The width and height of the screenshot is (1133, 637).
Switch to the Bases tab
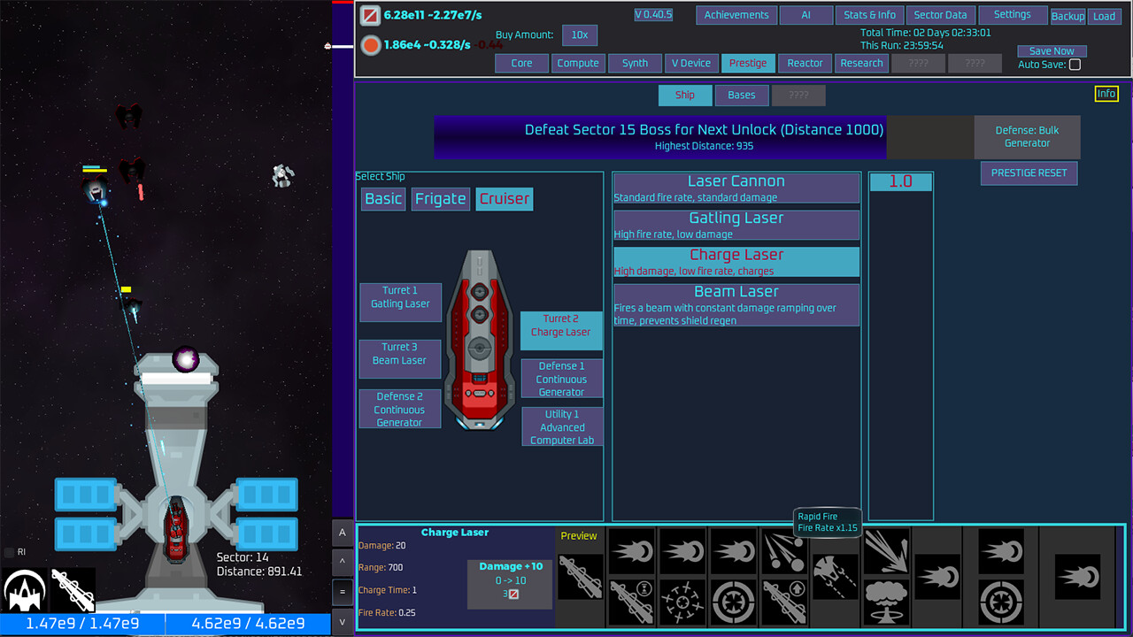tap(742, 95)
